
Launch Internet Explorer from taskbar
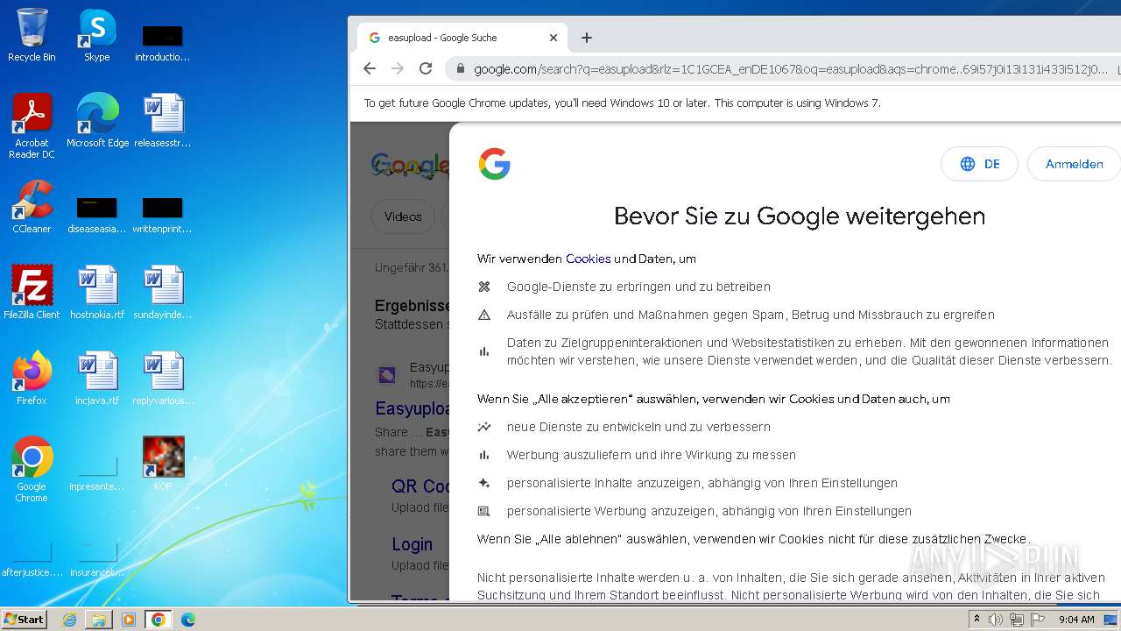[x=69, y=620]
